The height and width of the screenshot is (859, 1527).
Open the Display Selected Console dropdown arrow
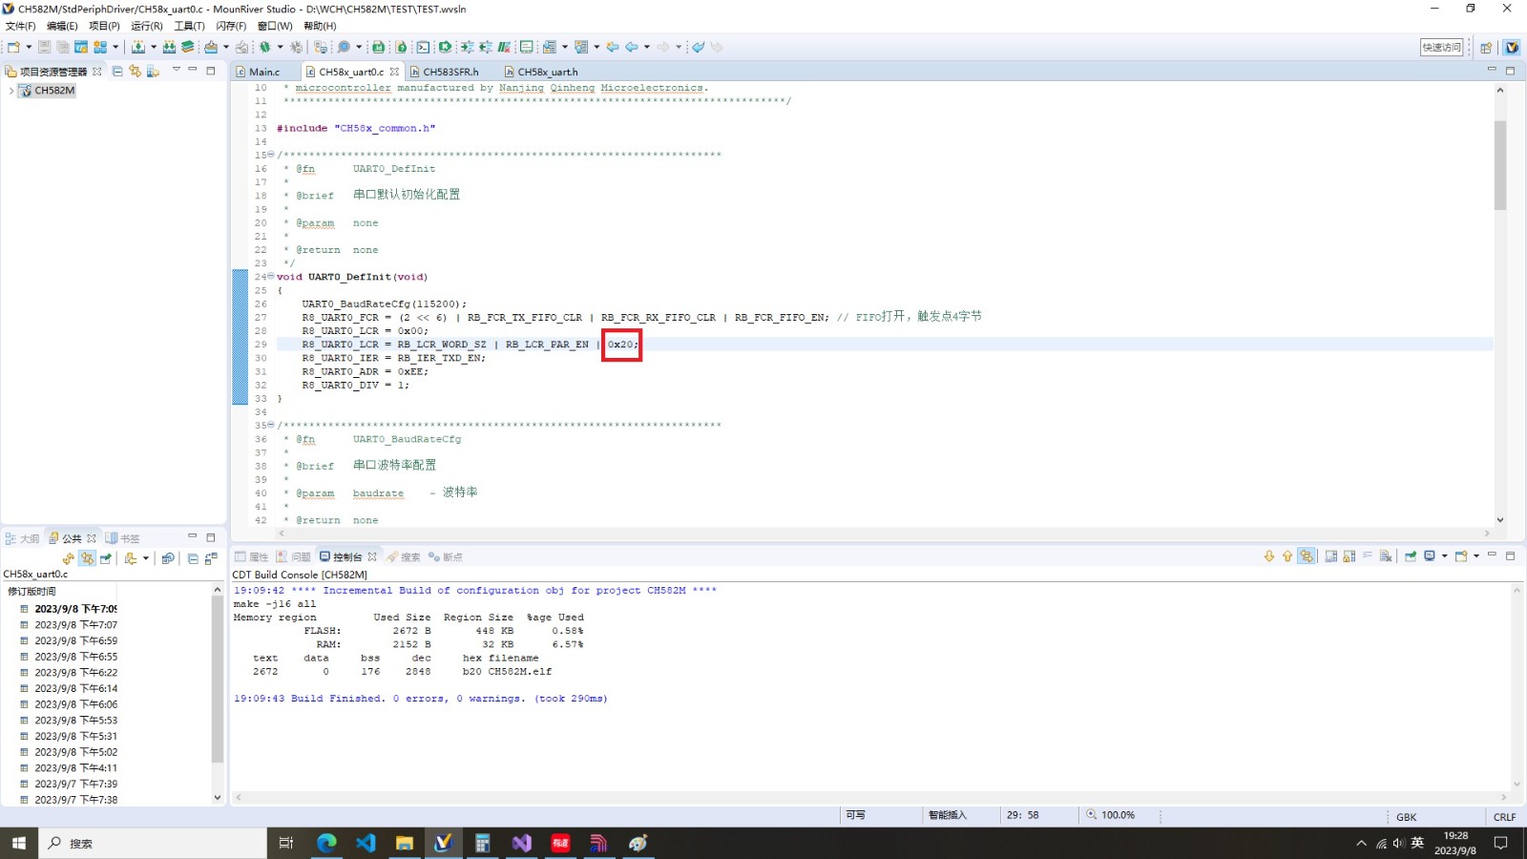[1444, 555]
